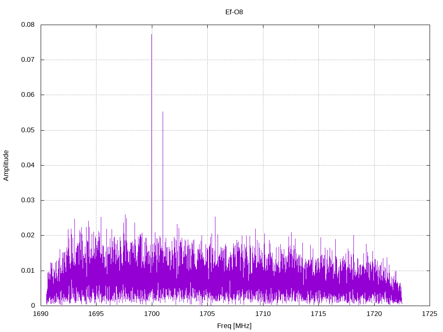The image size is (443, 332).
Task: Click the 0.03 y-axis tick label
Action: 28,200
